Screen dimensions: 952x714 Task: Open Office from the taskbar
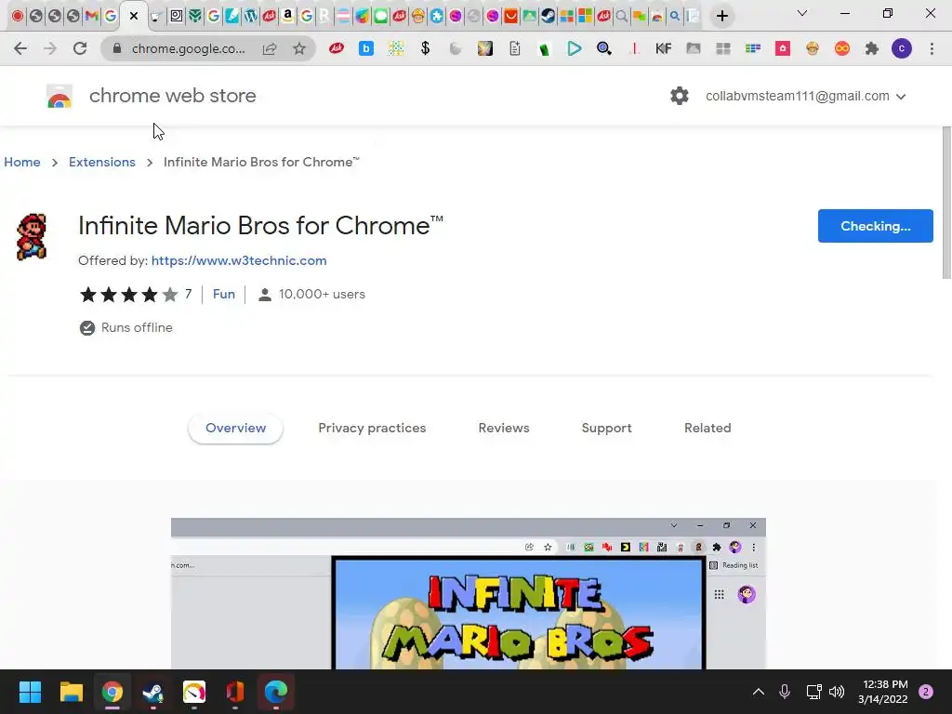point(235,692)
